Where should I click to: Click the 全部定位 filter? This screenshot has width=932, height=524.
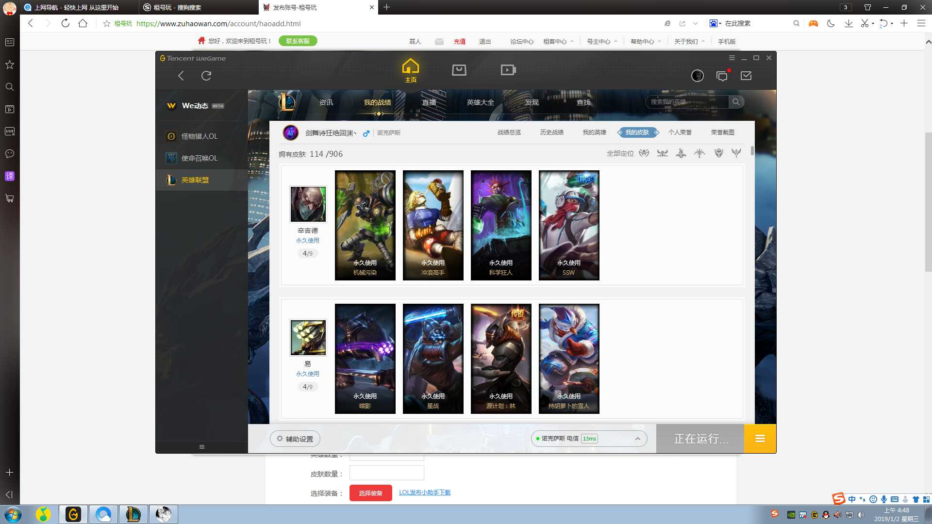(x=620, y=153)
